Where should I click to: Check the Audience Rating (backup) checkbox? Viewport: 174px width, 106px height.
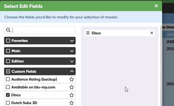pos(8,79)
